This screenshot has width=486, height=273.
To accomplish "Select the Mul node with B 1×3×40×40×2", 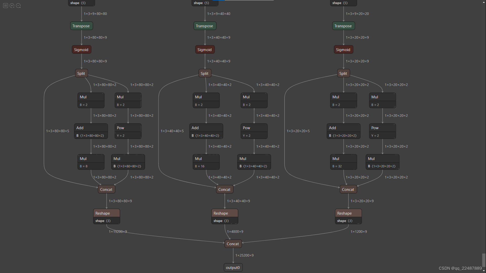I will (x=254, y=162).
